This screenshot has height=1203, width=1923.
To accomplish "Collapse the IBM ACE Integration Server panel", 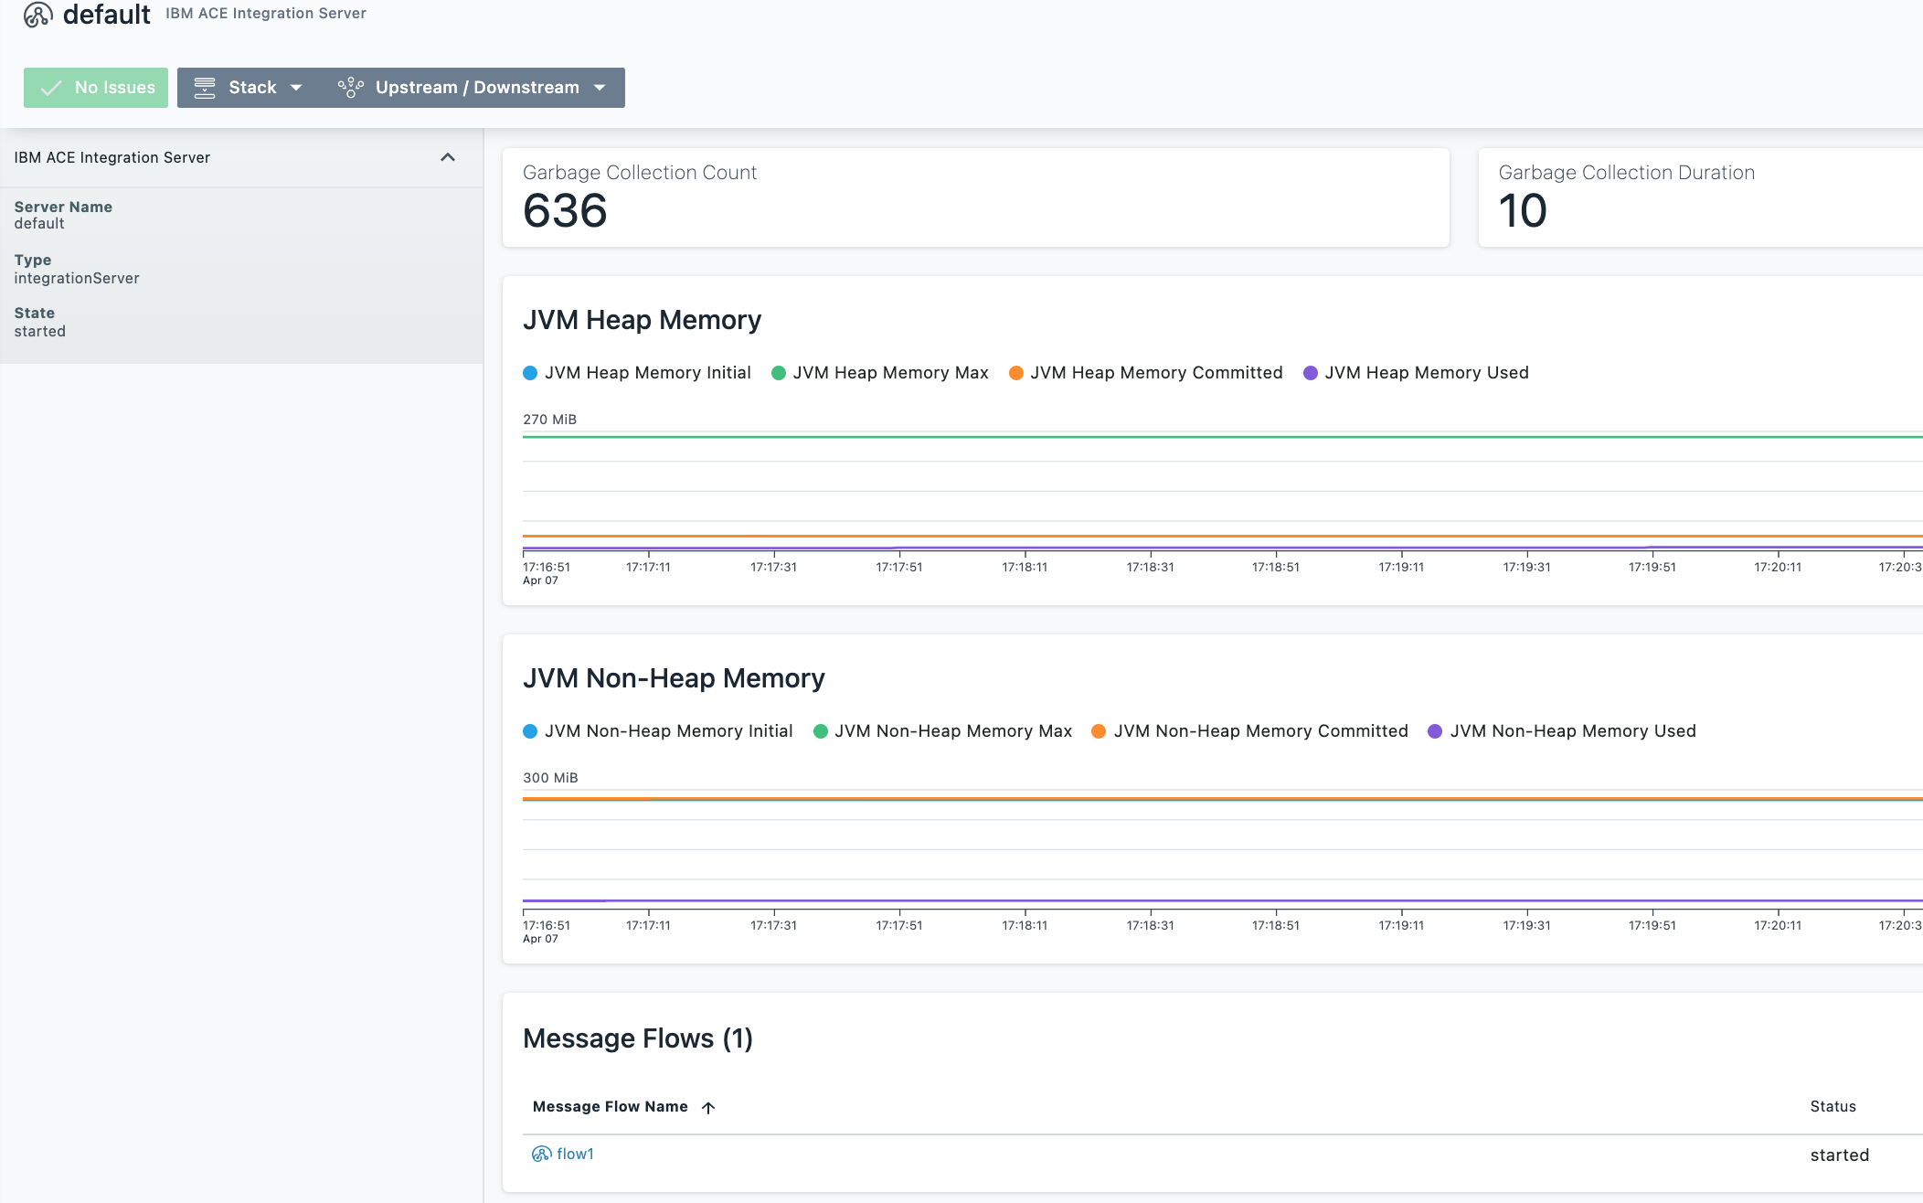I will (448, 157).
